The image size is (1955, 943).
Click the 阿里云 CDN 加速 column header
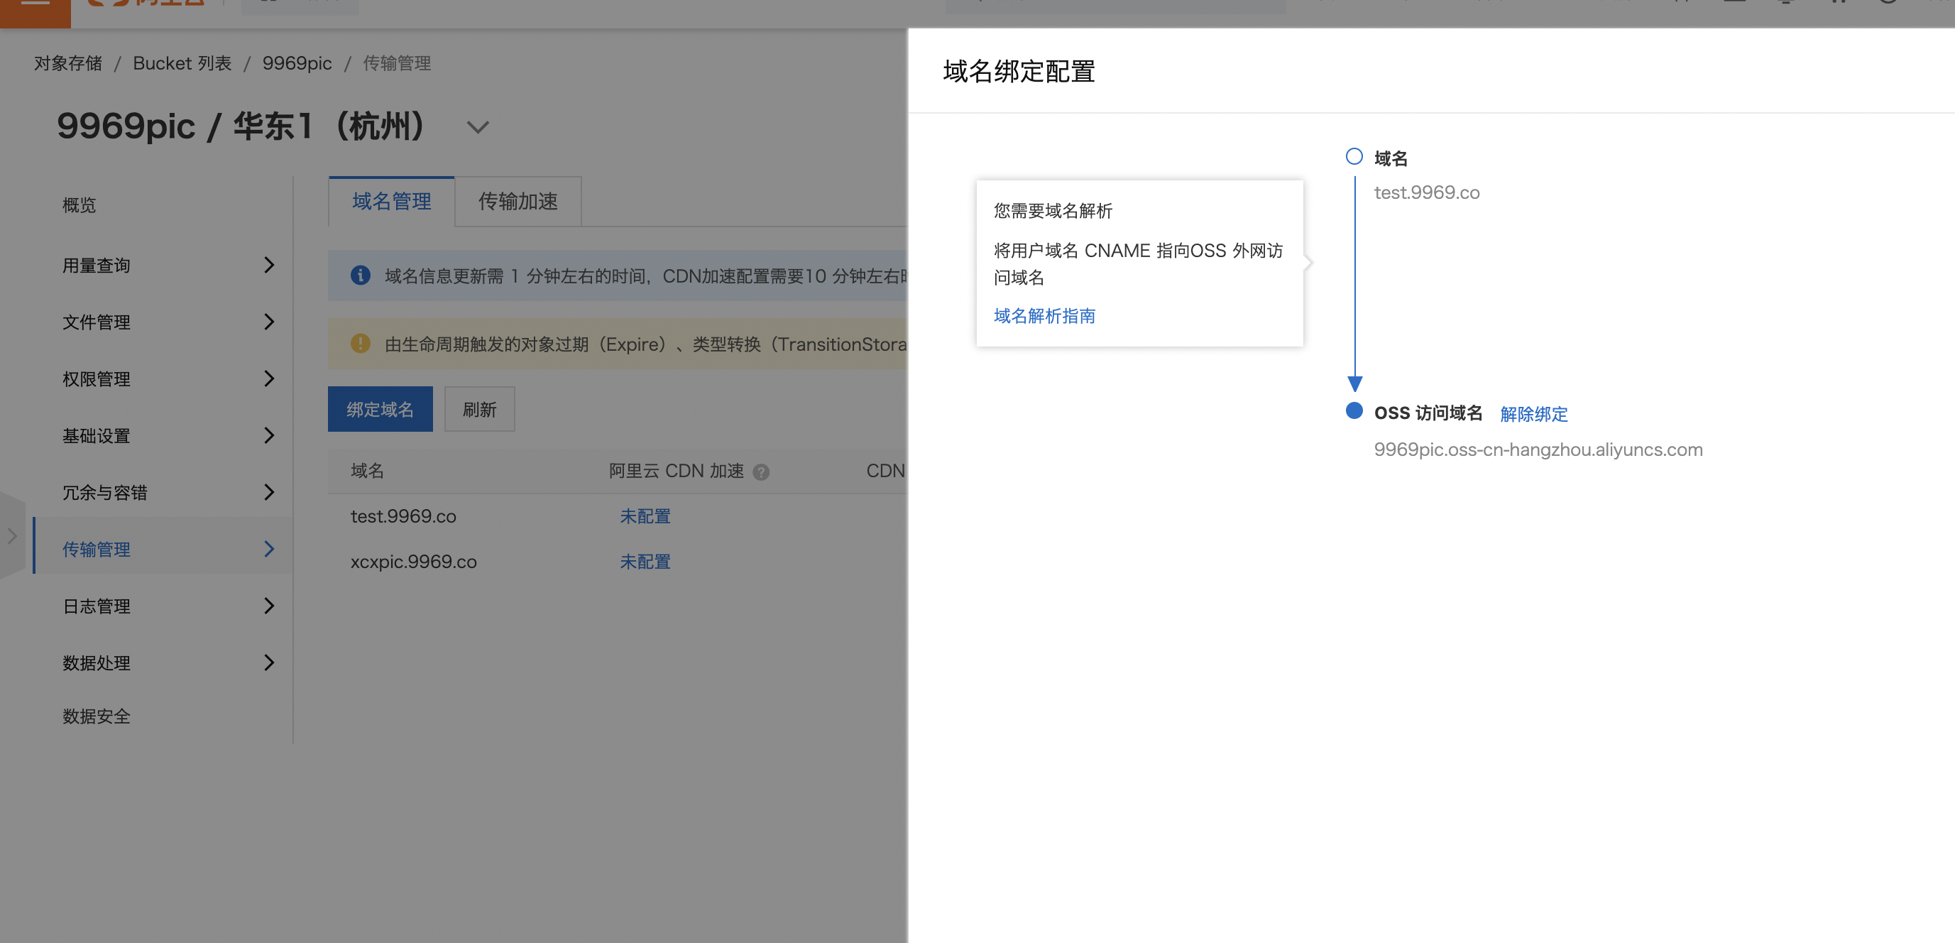tap(677, 471)
